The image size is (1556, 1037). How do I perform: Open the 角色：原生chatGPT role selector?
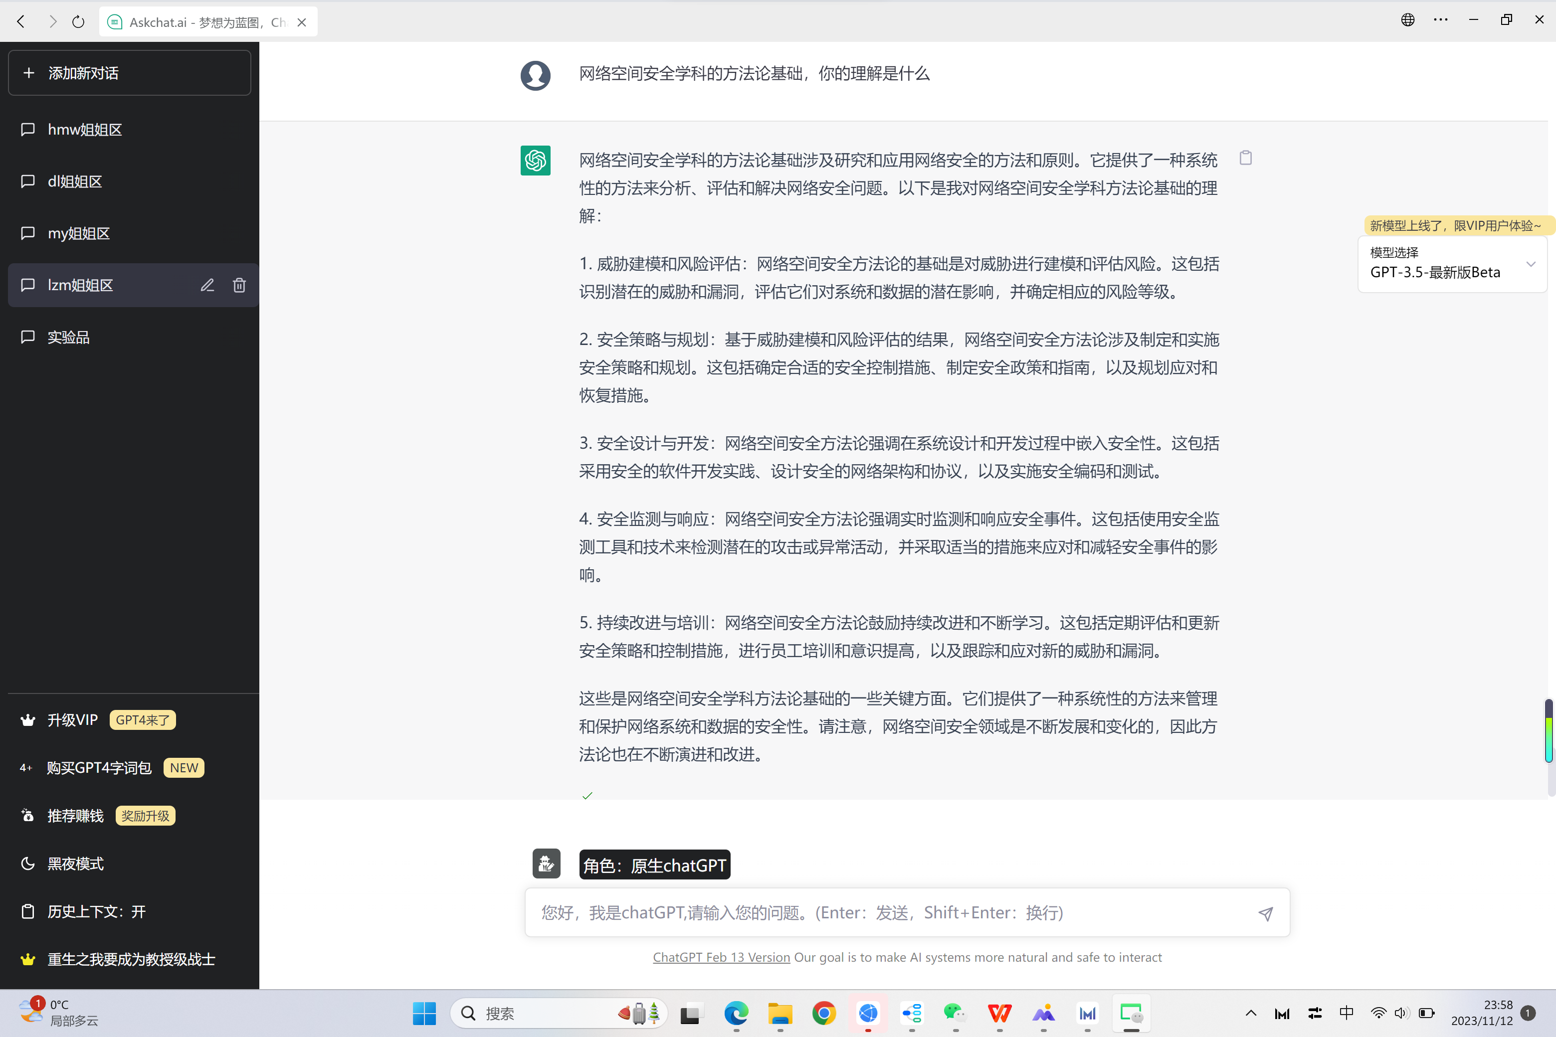point(654,865)
